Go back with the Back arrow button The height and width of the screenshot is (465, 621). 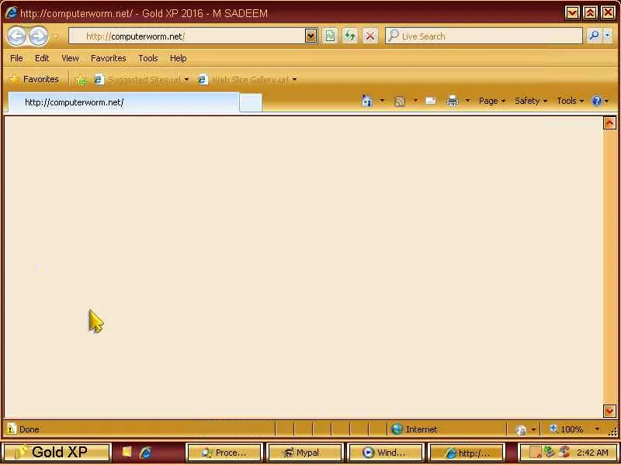[16, 36]
